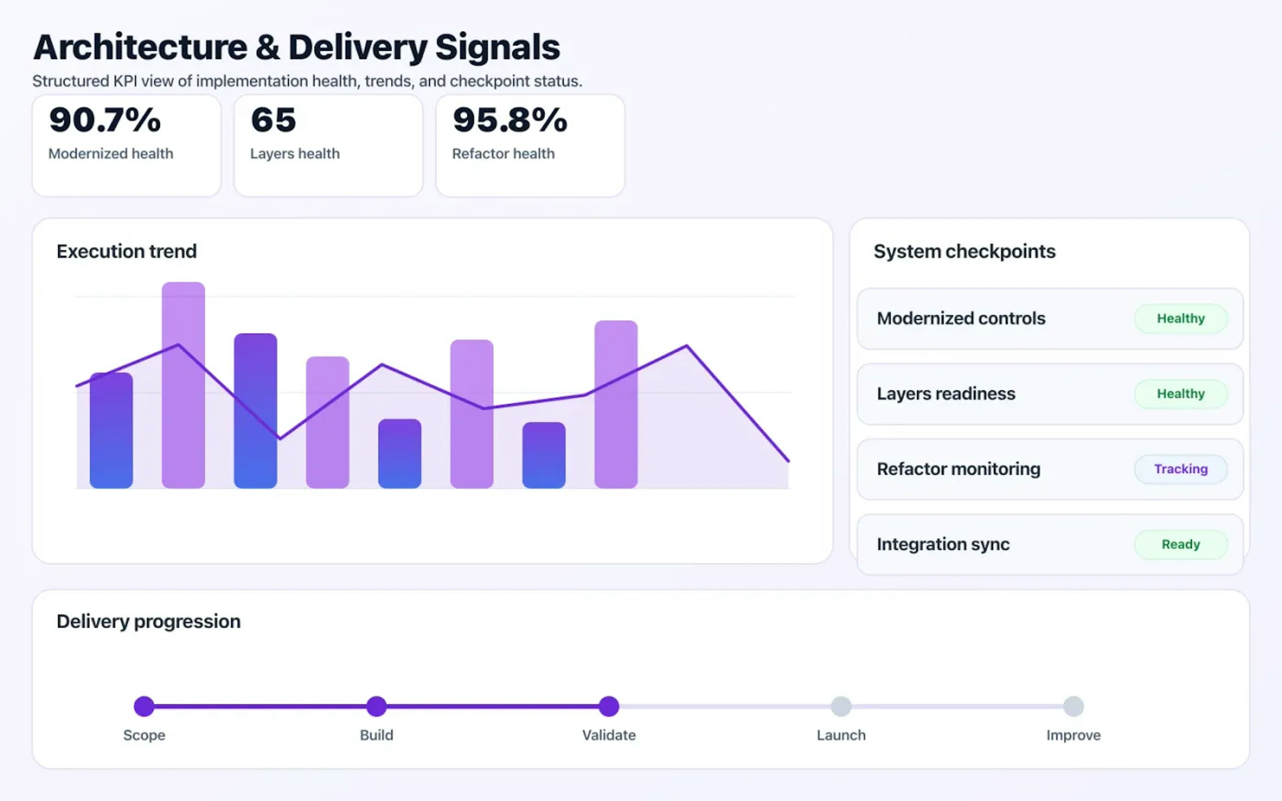Click the Layers health KPI card showing 65

click(x=328, y=144)
